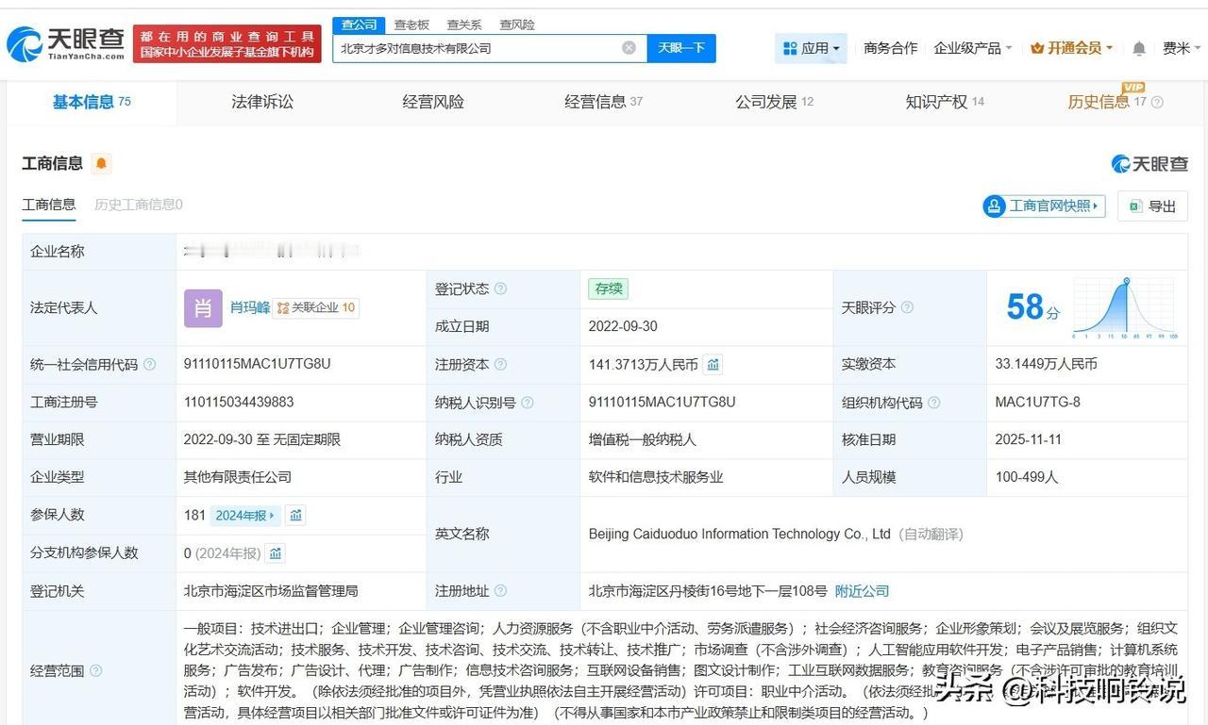Click the 行业 value 软件和信息技术服务业

click(656, 477)
